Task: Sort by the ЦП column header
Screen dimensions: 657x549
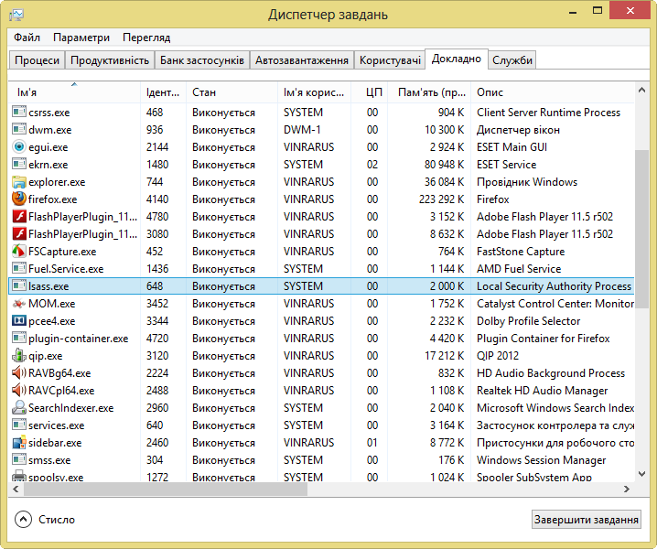Action: pyautogui.click(x=369, y=92)
